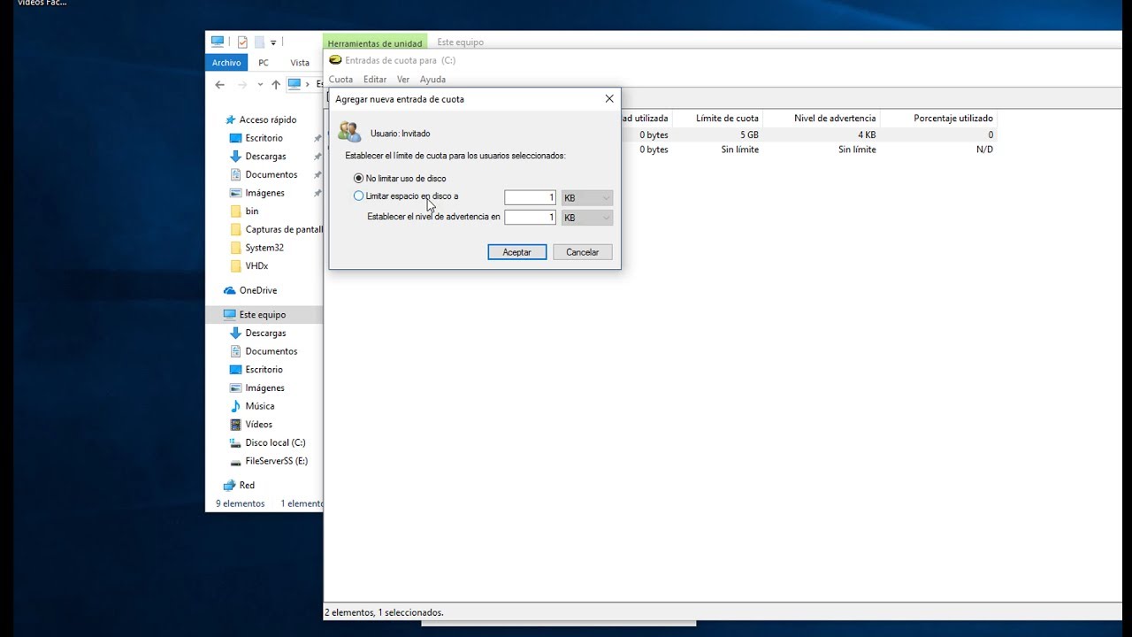Switch to the Vista ribbon tab
This screenshot has width=1132, height=637.
tap(300, 62)
